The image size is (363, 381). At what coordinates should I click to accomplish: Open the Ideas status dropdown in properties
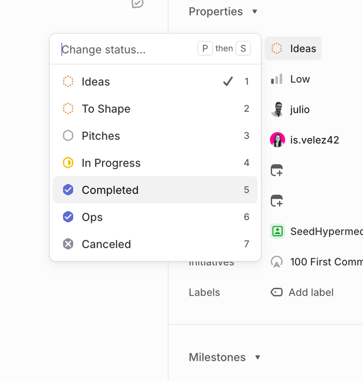tap(293, 49)
